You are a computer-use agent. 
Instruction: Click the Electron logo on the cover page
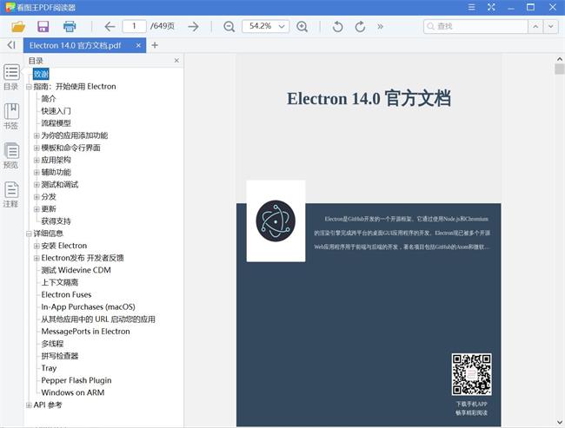276,221
